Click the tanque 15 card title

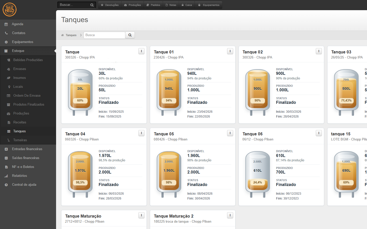[x=341, y=134]
